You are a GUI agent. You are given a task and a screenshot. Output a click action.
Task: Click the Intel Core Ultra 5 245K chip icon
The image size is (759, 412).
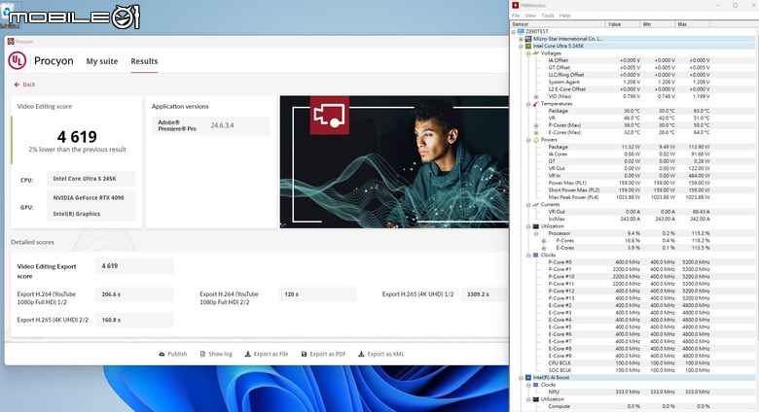pos(528,46)
